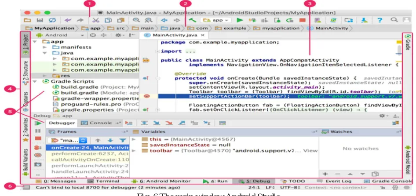Select the onCreate:24 frame in Frames list
The height and width of the screenshot is (196, 416).
click(x=88, y=148)
